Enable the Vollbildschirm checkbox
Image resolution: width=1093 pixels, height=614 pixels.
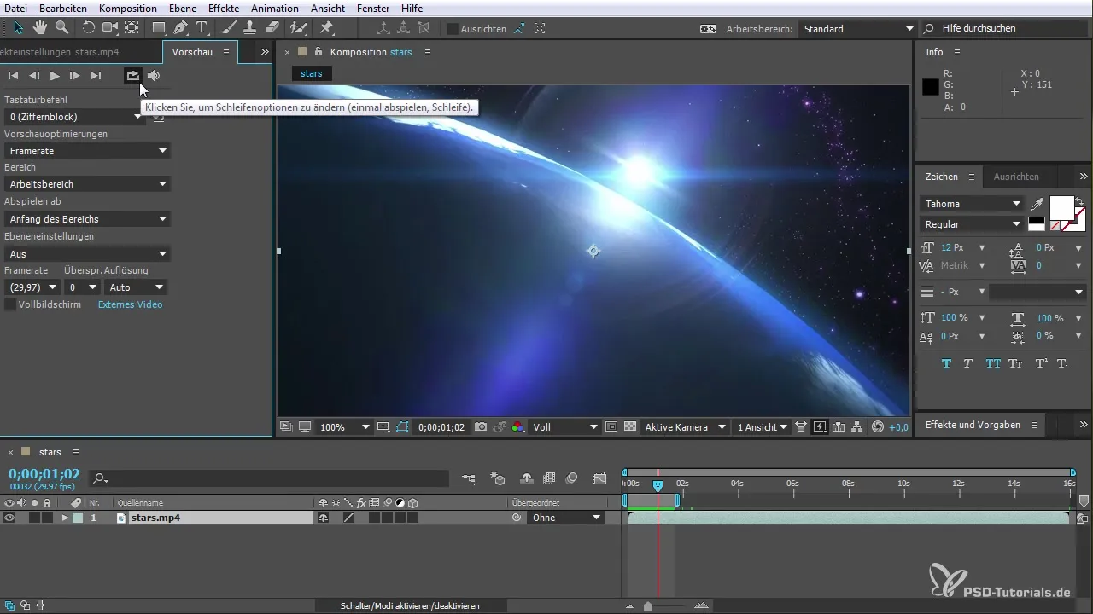10,304
